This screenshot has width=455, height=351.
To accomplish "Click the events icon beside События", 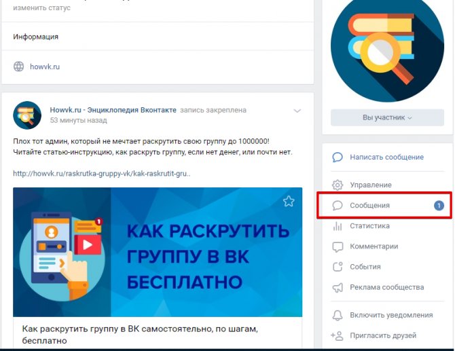I will point(338,267).
